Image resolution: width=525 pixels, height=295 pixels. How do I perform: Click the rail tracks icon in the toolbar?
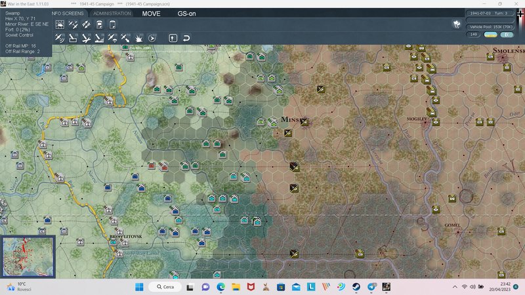point(86,24)
